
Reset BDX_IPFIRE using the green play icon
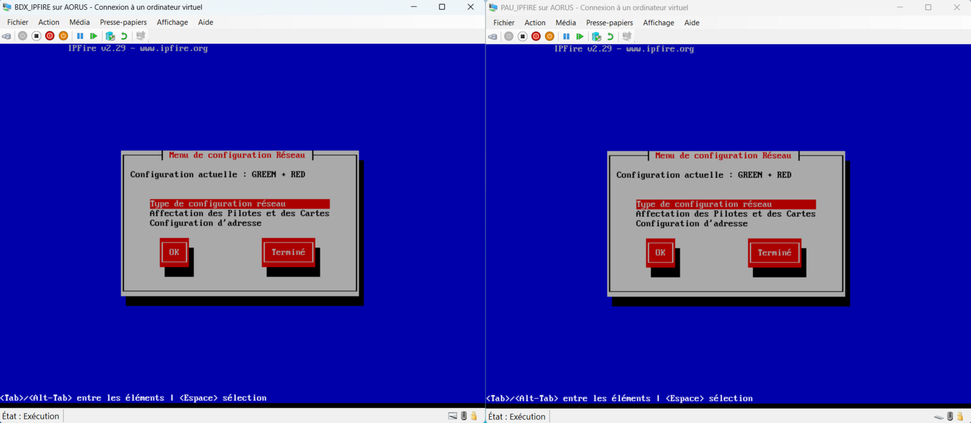click(93, 36)
